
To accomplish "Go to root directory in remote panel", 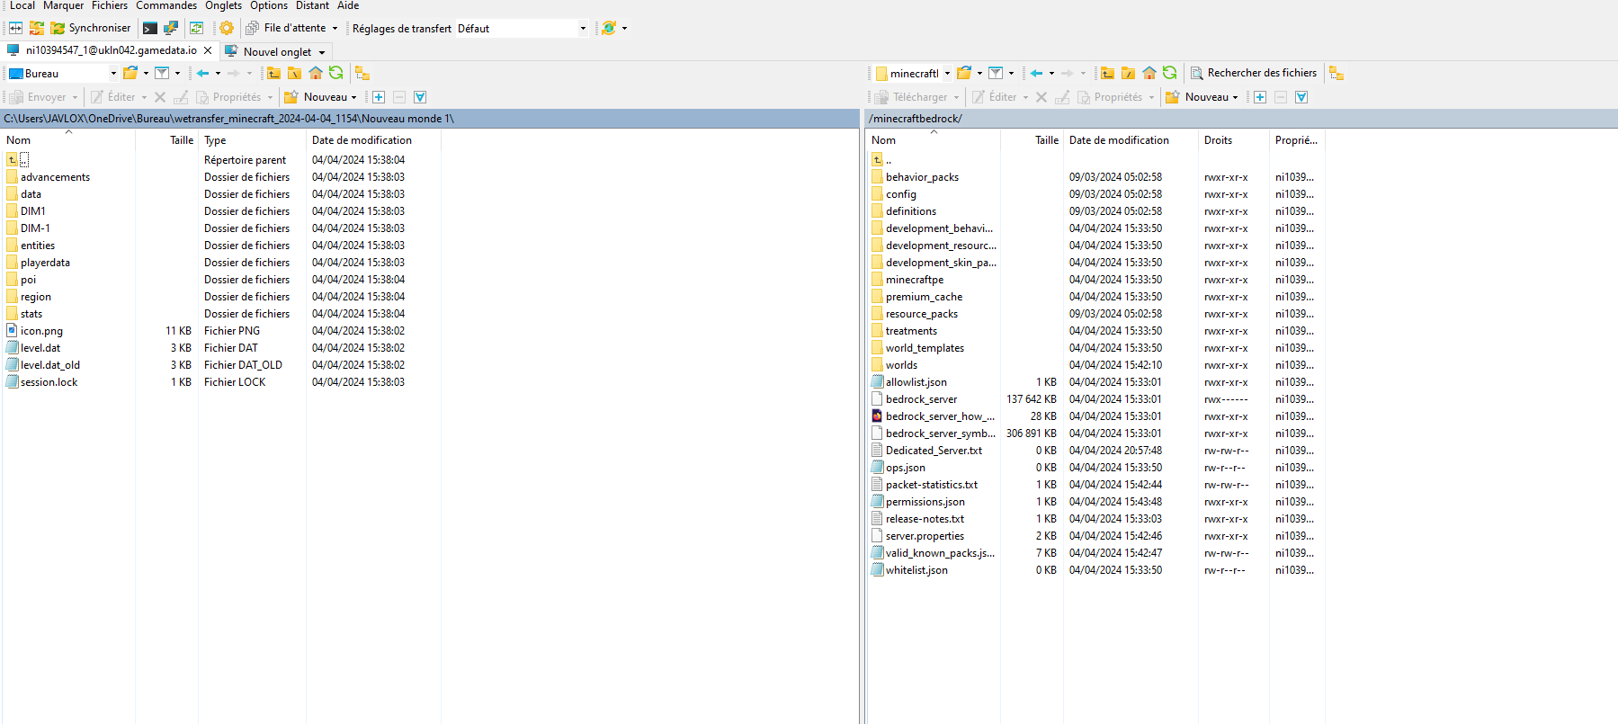I will click(x=1129, y=73).
